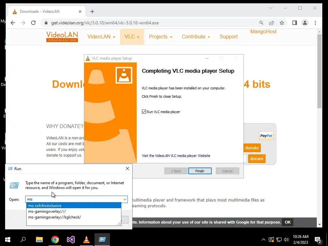Open taskbar Search magnifier
Screen dimensions: 328x246
(x=23, y=240)
